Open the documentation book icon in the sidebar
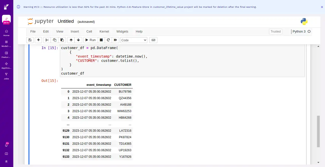Screen dimensions: 325x167 pos(7,153)
